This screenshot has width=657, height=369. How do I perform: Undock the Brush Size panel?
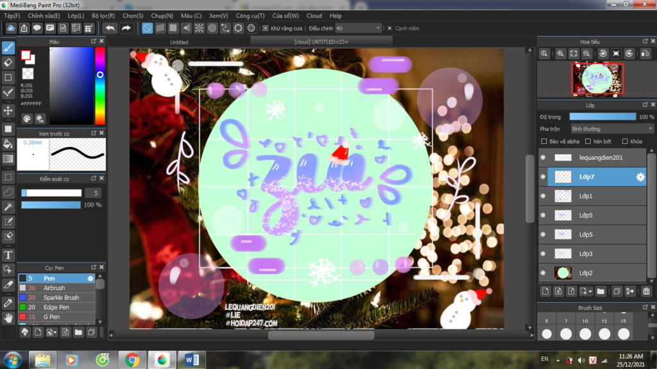[x=645, y=307]
